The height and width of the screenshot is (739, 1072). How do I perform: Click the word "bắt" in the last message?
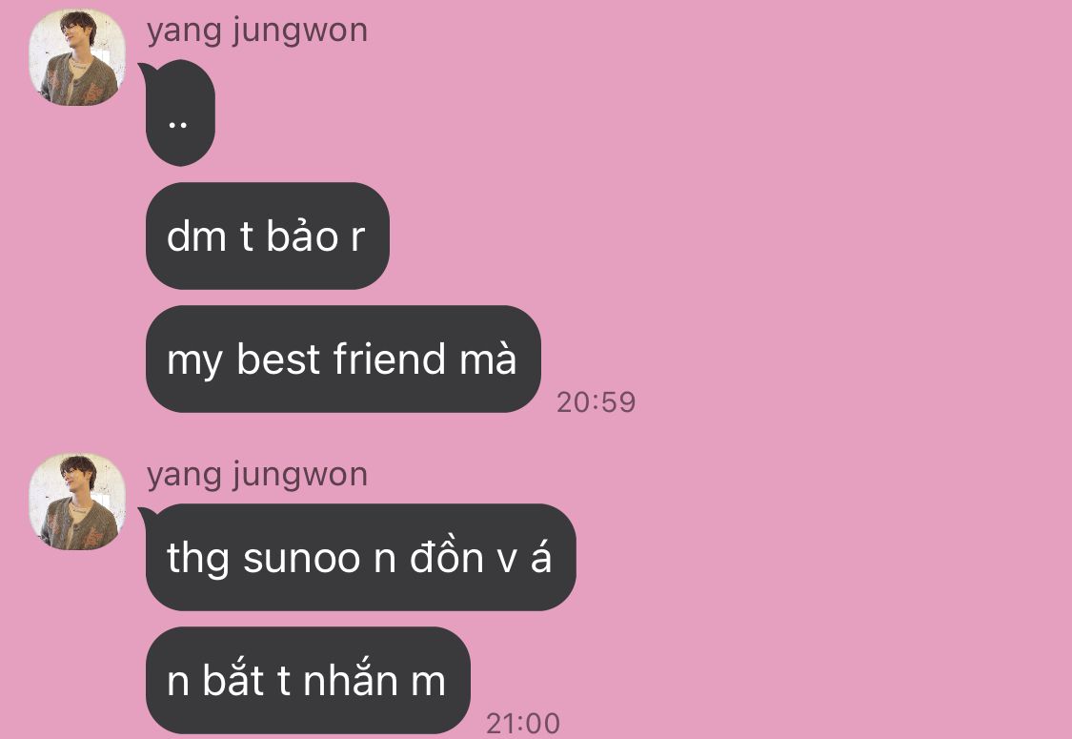pyautogui.click(x=233, y=680)
